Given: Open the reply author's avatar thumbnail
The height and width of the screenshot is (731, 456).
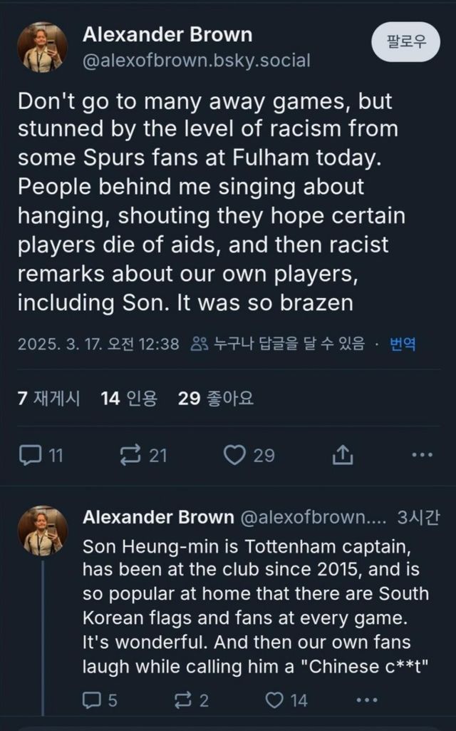Looking at the screenshot, I should (x=42, y=531).
